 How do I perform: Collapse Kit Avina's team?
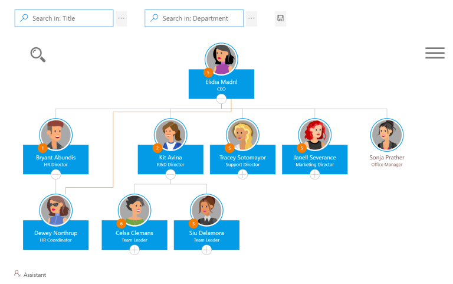click(x=170, y=174)
